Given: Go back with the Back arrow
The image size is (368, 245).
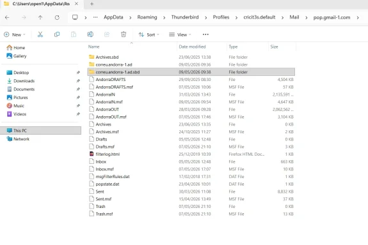Looking at the screenshot, I should tap(7, 18).
